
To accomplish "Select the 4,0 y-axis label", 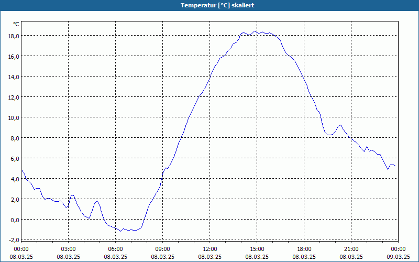I will 15,179.
